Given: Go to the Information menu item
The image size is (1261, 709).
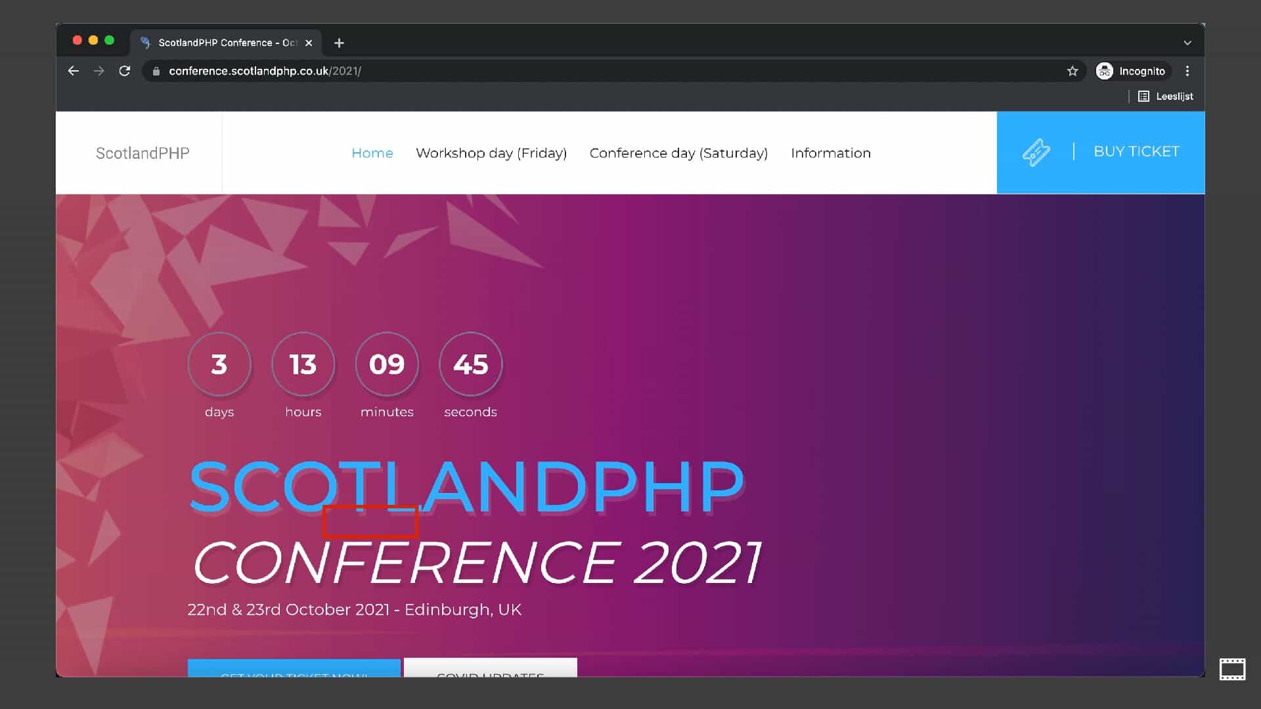Looking at the screenshot, I should [831, 153].
